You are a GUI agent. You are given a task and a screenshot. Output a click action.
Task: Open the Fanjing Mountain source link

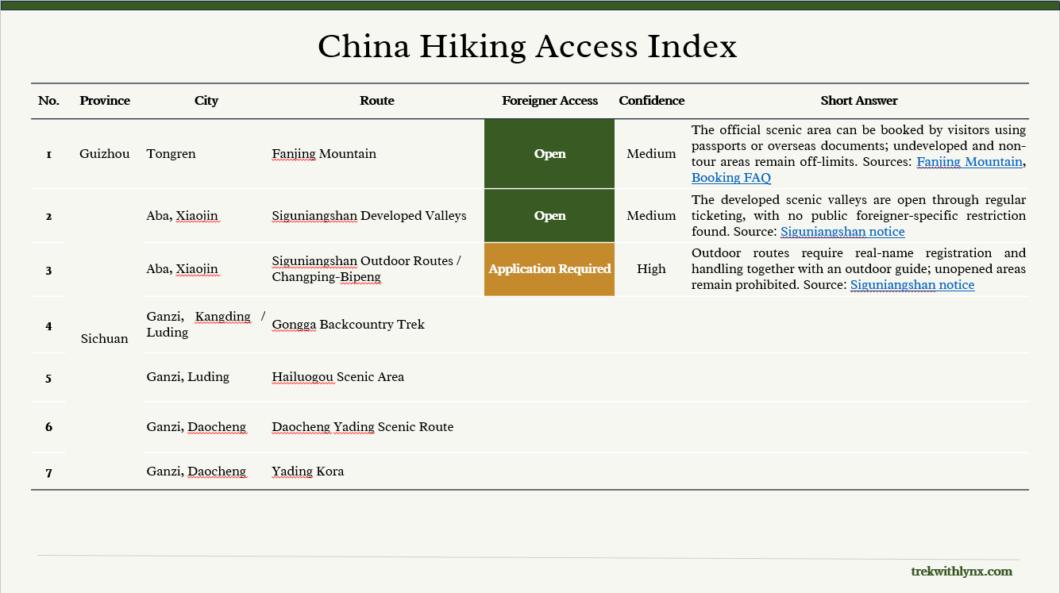click(x=969, y=162)
